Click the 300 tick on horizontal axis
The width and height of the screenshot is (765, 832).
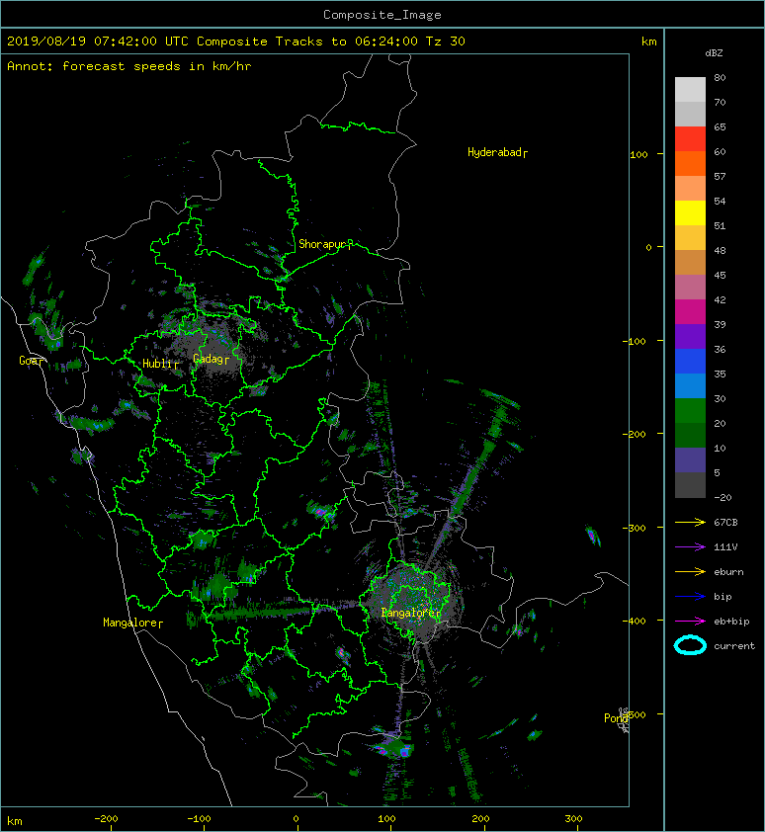573,819
